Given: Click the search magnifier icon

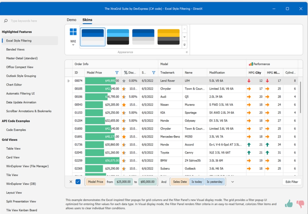Looking at the screenshot, I should [x=6, y=21].
